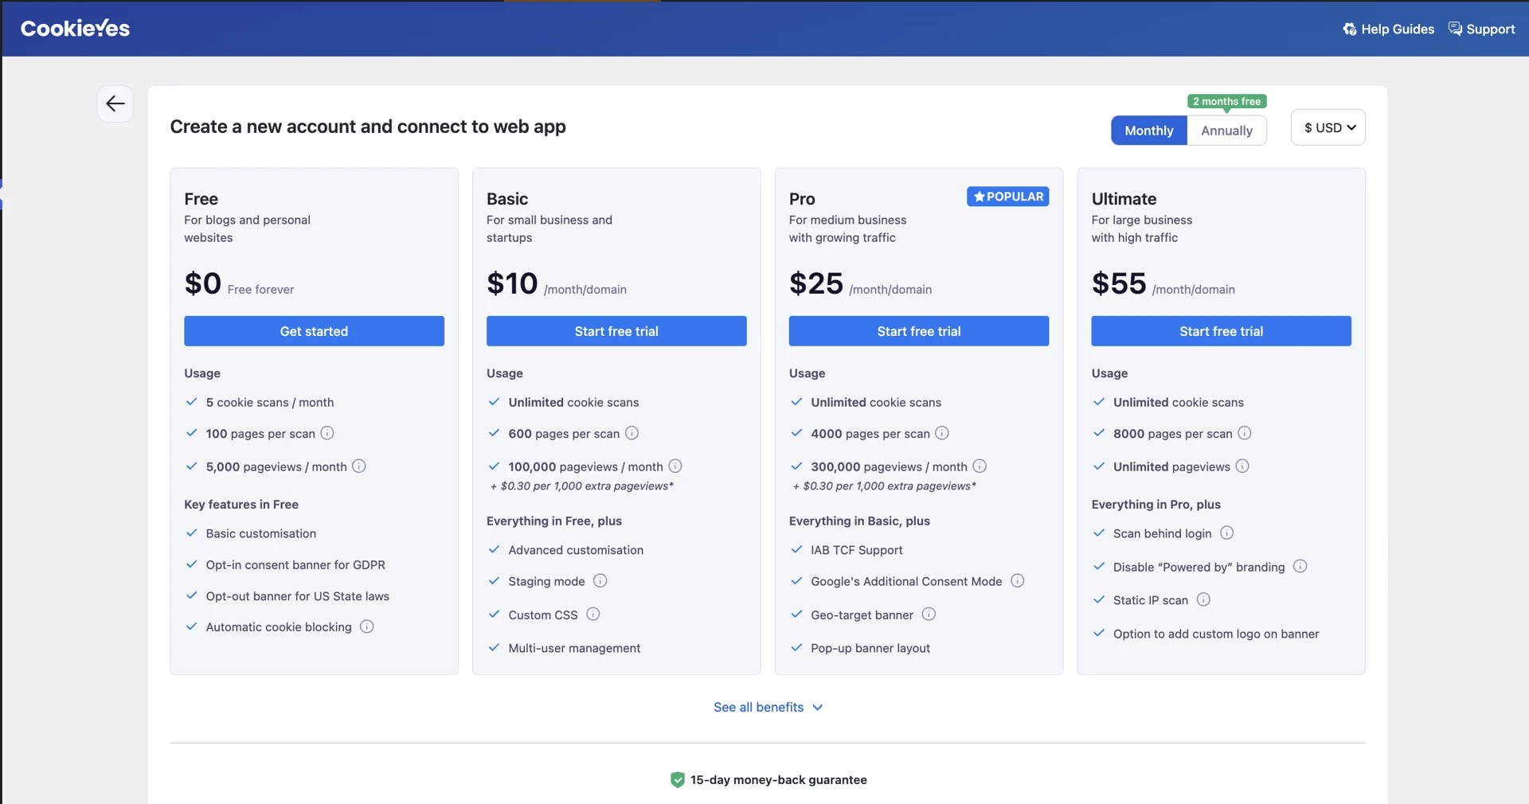This screenshot has width=1529, height=804.
Task: Open Help Guides in header
Action: pos(1388,29)
